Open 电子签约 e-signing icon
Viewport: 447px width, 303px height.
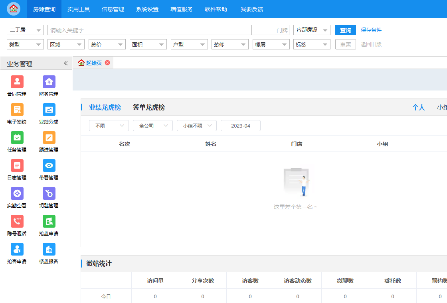pos(17,110)
